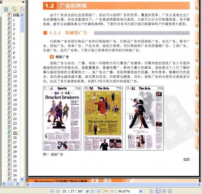This screenshot has width=202, height=194.
Task: Click the document horizontal scrollbar thumb
Action: pyautogui.click(x=114, y=185)
